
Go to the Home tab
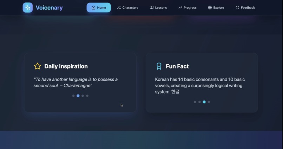99,8
